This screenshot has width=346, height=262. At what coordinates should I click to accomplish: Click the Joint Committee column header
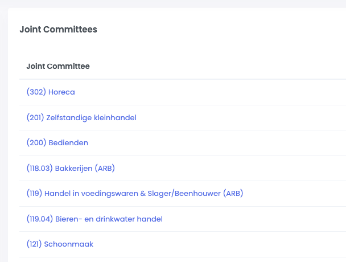58,66
